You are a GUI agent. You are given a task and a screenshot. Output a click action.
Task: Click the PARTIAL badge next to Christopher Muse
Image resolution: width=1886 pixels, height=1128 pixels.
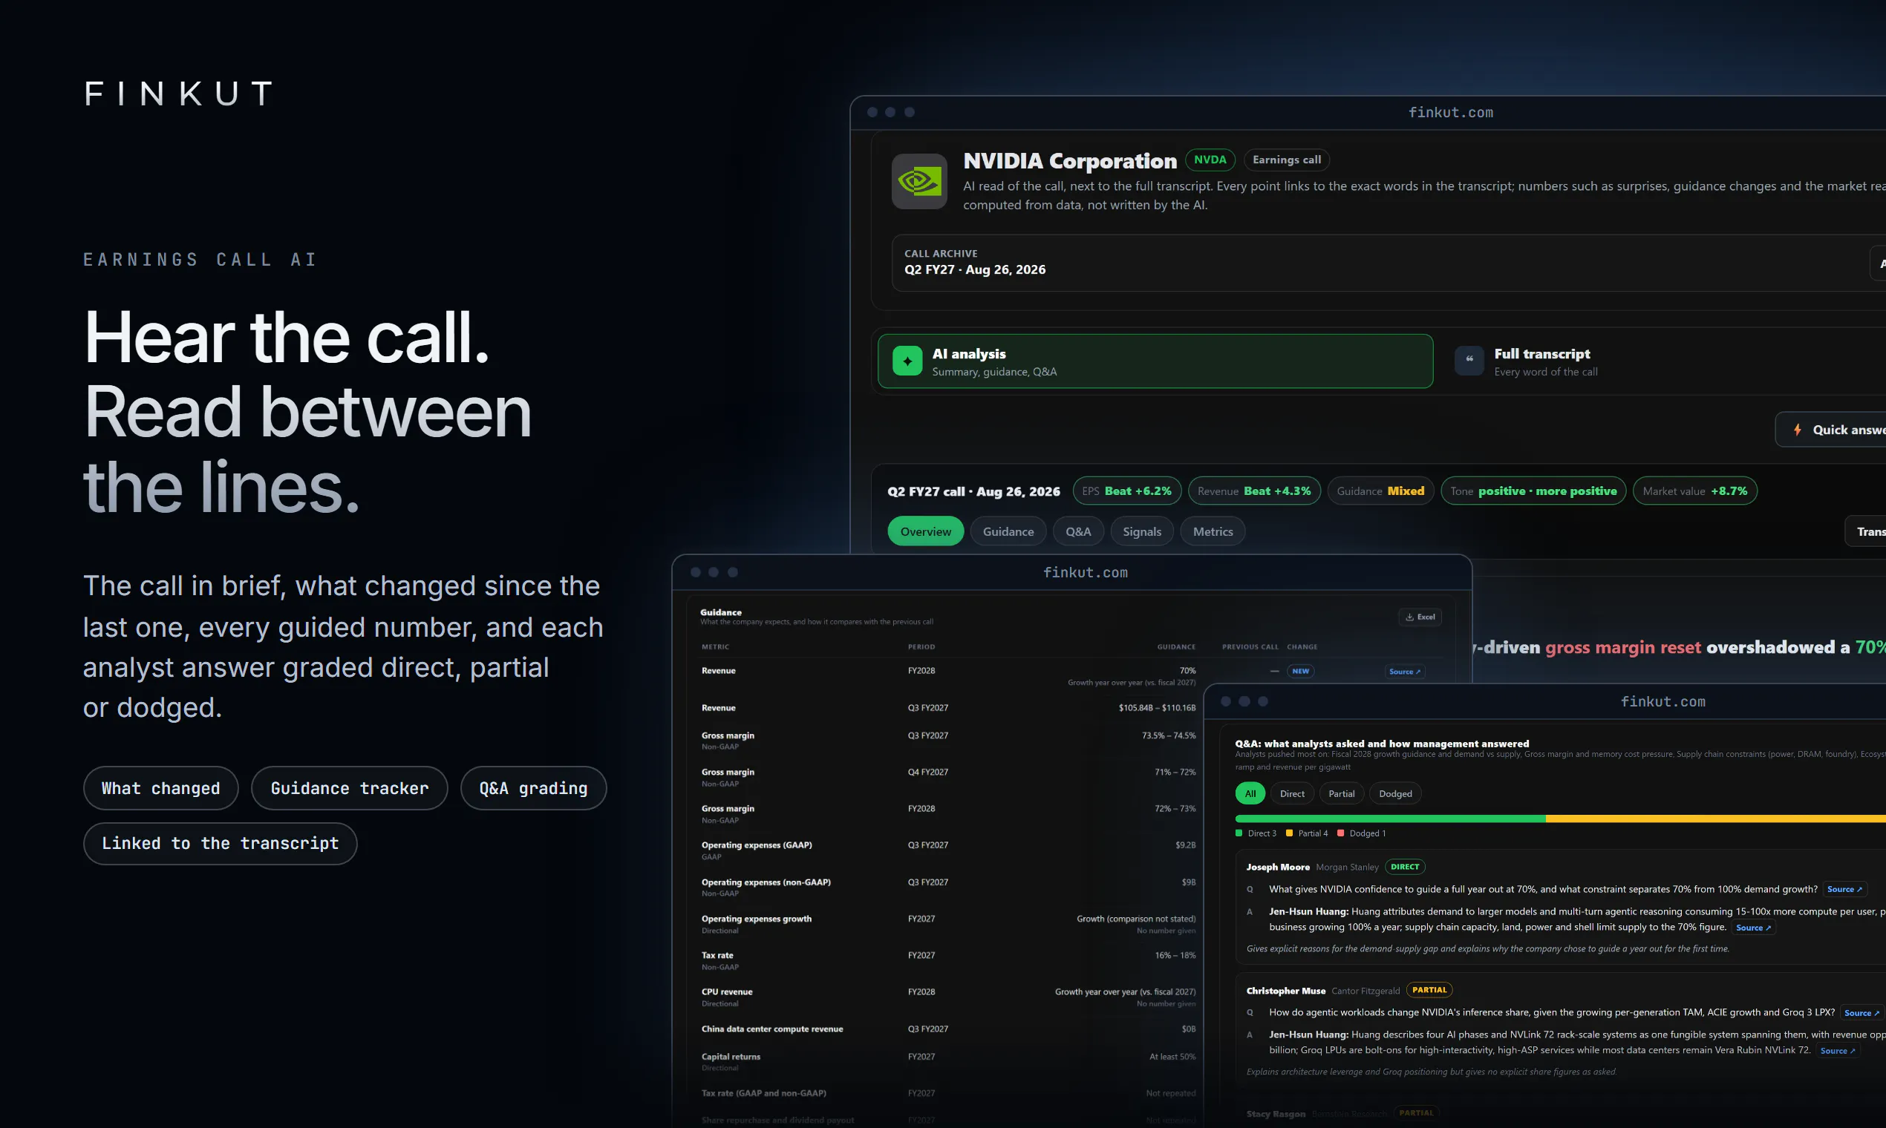pyautogui.click(x=1429, y=990)
